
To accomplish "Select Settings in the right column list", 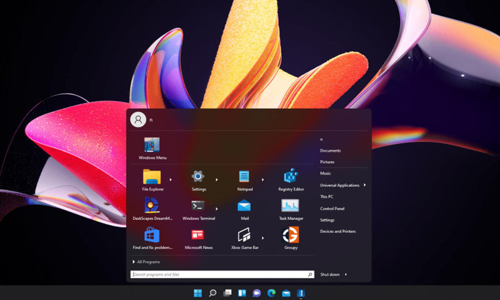I will (x=327, y=220).
